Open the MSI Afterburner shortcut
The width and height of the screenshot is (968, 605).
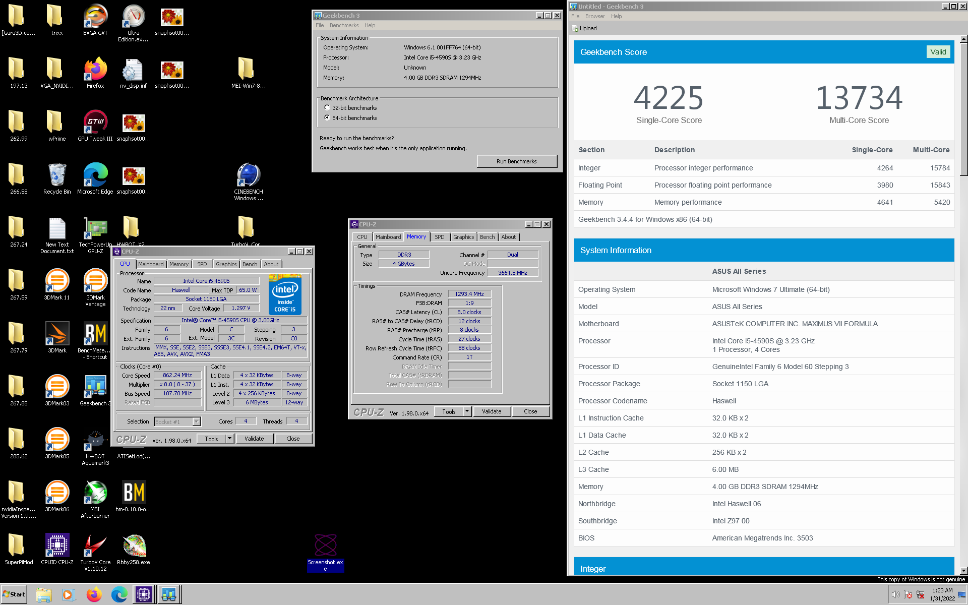95,499
